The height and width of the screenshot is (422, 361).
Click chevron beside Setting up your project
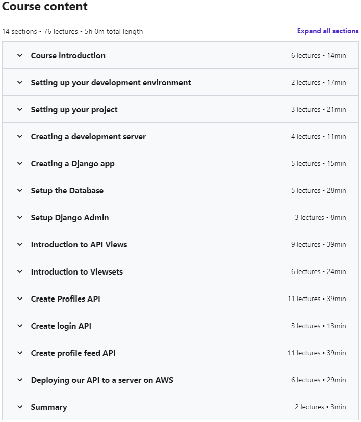coord(20,110)
